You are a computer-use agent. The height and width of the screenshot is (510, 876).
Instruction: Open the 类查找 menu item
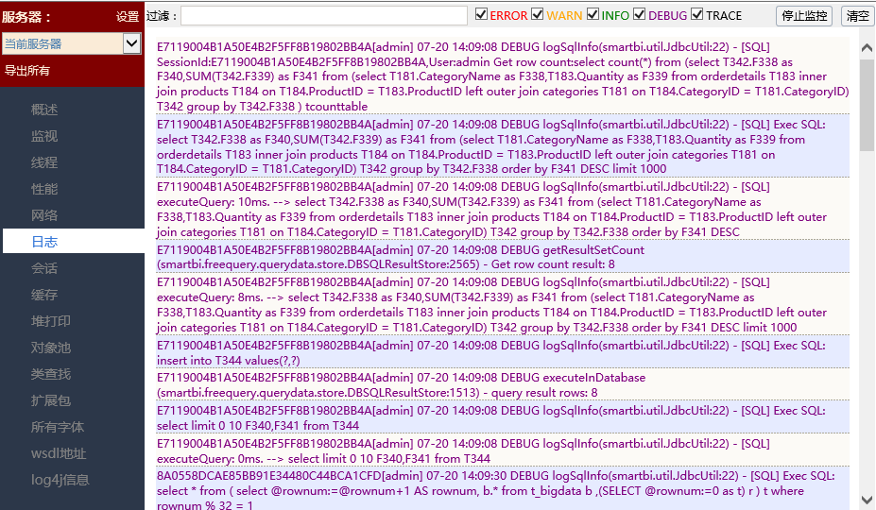coord(51,374)
